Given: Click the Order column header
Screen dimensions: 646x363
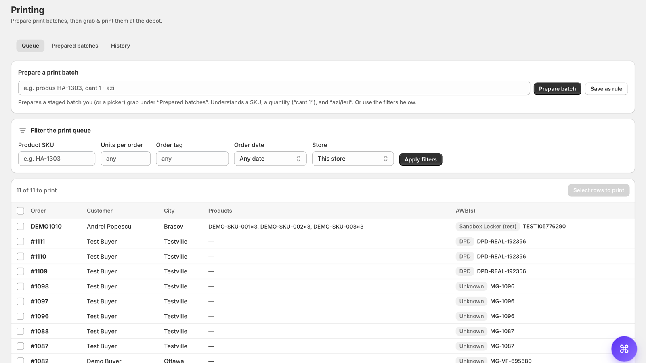Looking at the screenshot, I should [38, 211].
